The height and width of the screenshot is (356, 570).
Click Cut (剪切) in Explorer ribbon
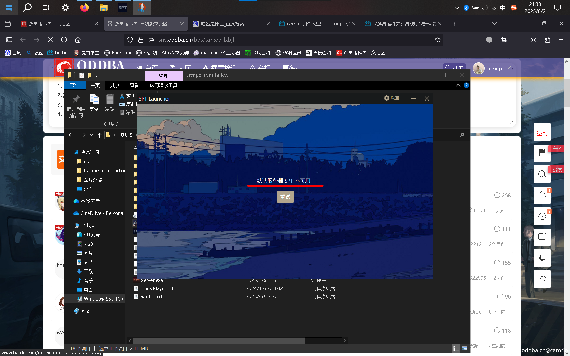point(128,96)
